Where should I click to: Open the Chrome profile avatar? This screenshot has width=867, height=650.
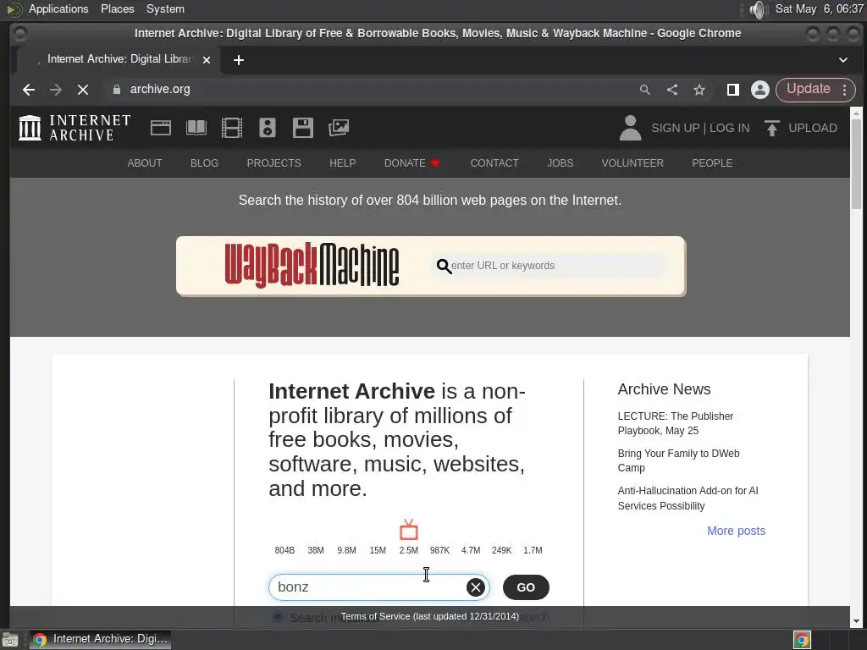pos(760,90)
